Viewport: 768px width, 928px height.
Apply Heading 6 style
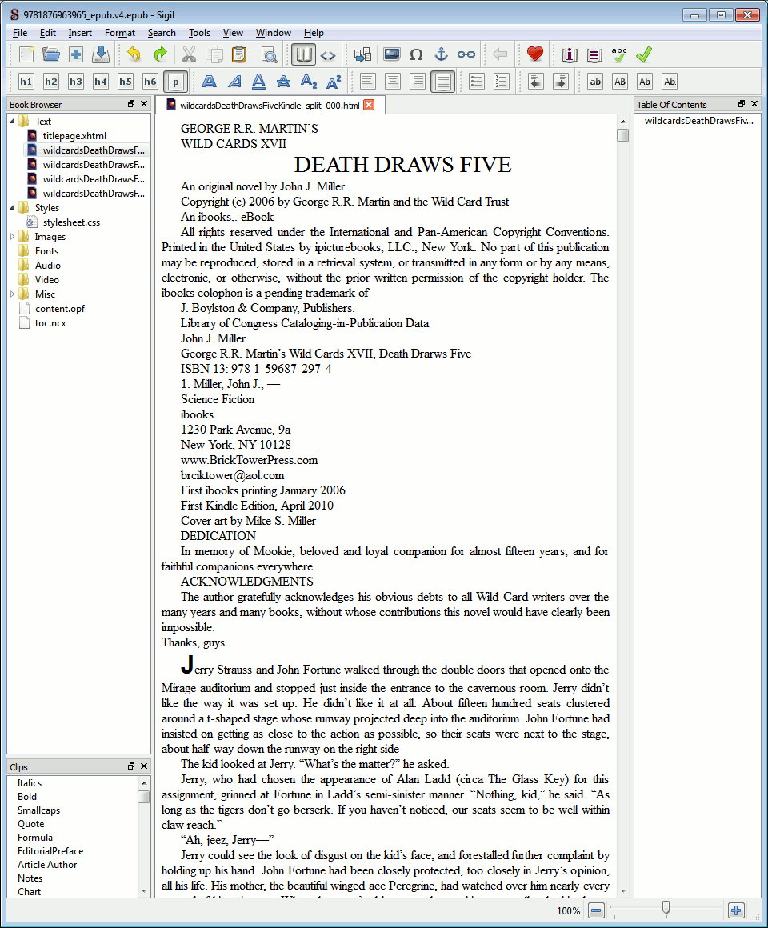pyautogui.click(x=150, y=82)
